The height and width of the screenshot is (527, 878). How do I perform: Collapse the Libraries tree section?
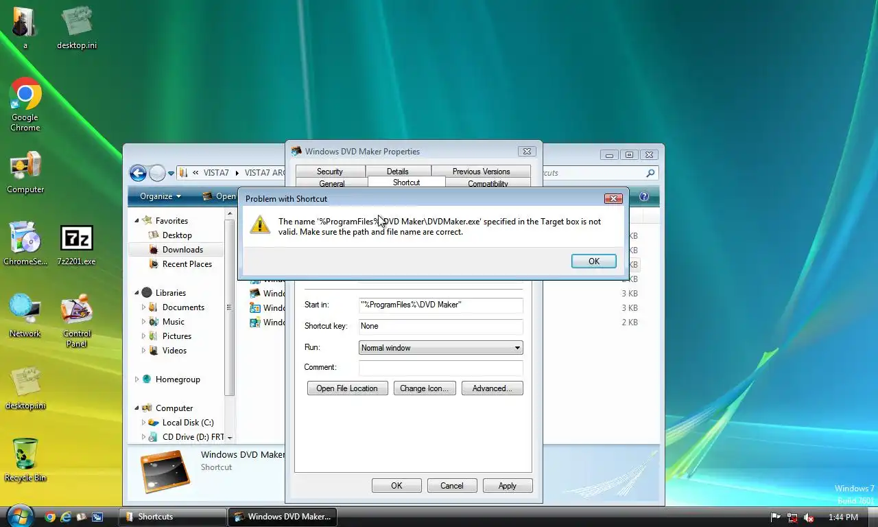click(x=137, y=293)
